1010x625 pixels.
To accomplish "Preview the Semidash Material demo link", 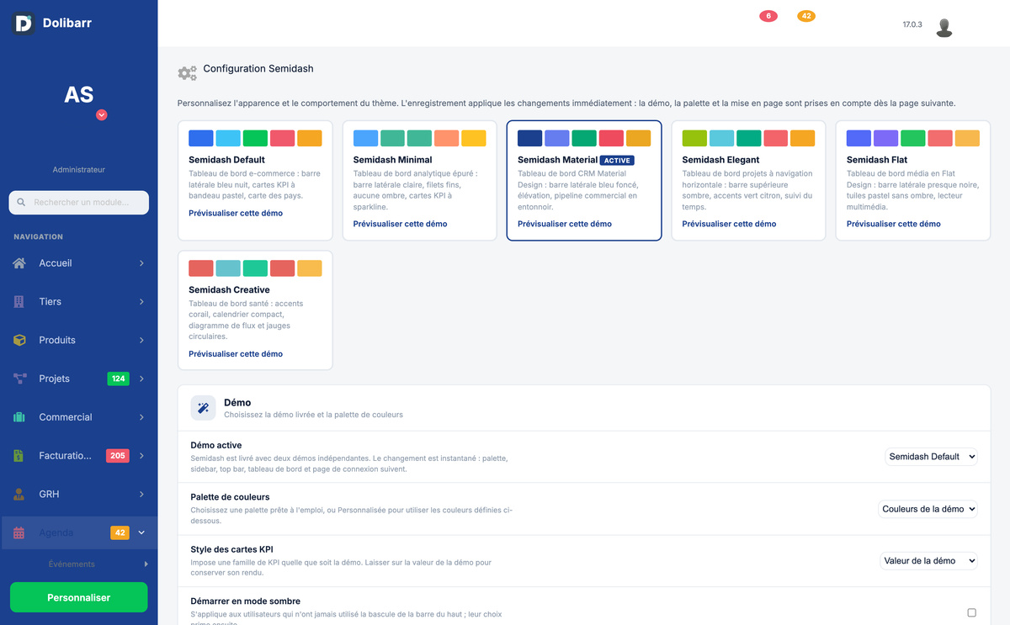I will click(x=565, y=224).
